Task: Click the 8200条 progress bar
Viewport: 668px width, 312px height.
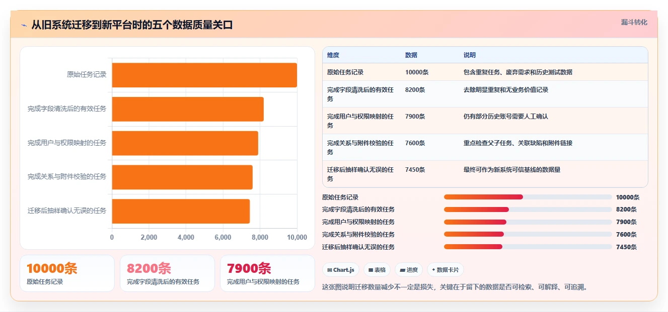Action: point(528,210)
